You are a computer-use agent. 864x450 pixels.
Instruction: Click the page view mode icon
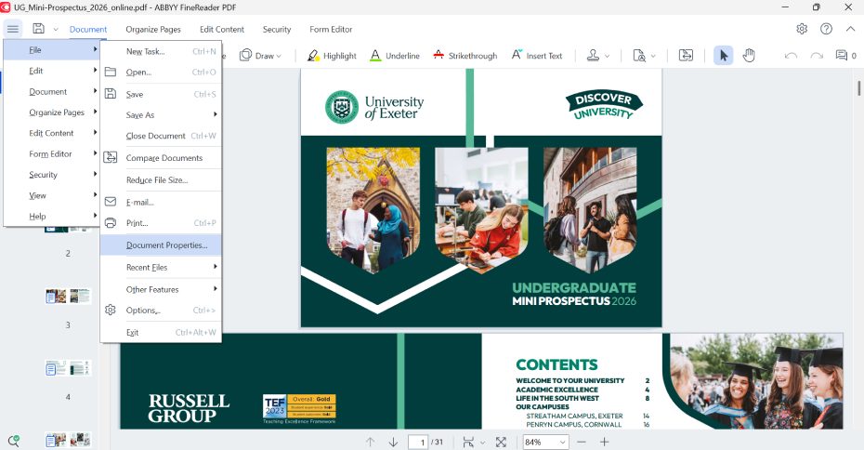coord(468,442)
